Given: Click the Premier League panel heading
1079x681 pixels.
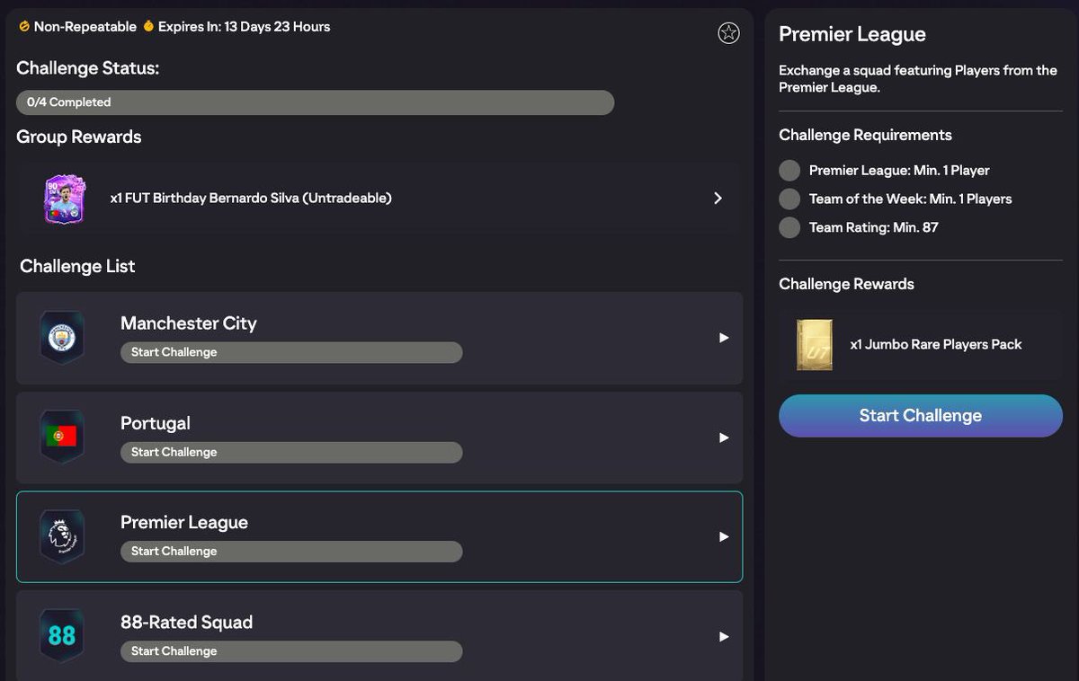Looking at the screenshot, I should 852,34.
